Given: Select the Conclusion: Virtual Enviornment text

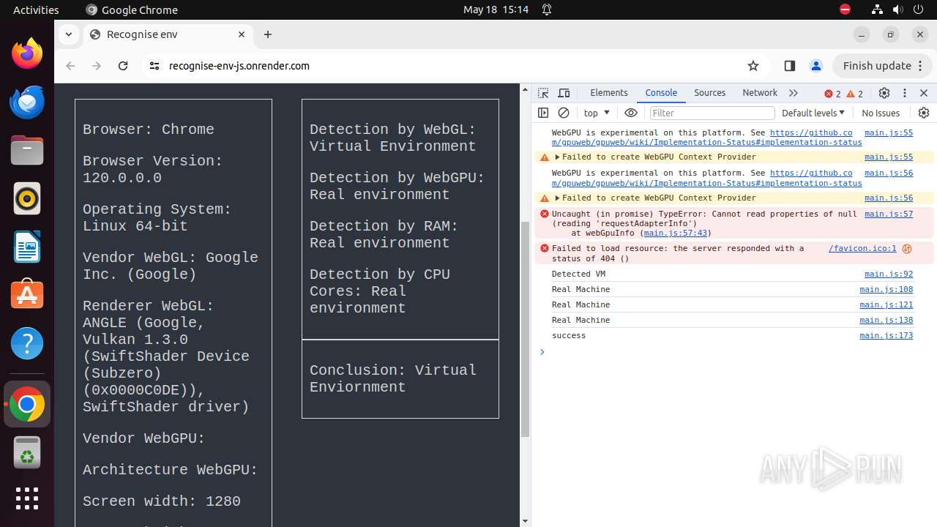Looking at the screenshot, I should click(x=393, y=378).
